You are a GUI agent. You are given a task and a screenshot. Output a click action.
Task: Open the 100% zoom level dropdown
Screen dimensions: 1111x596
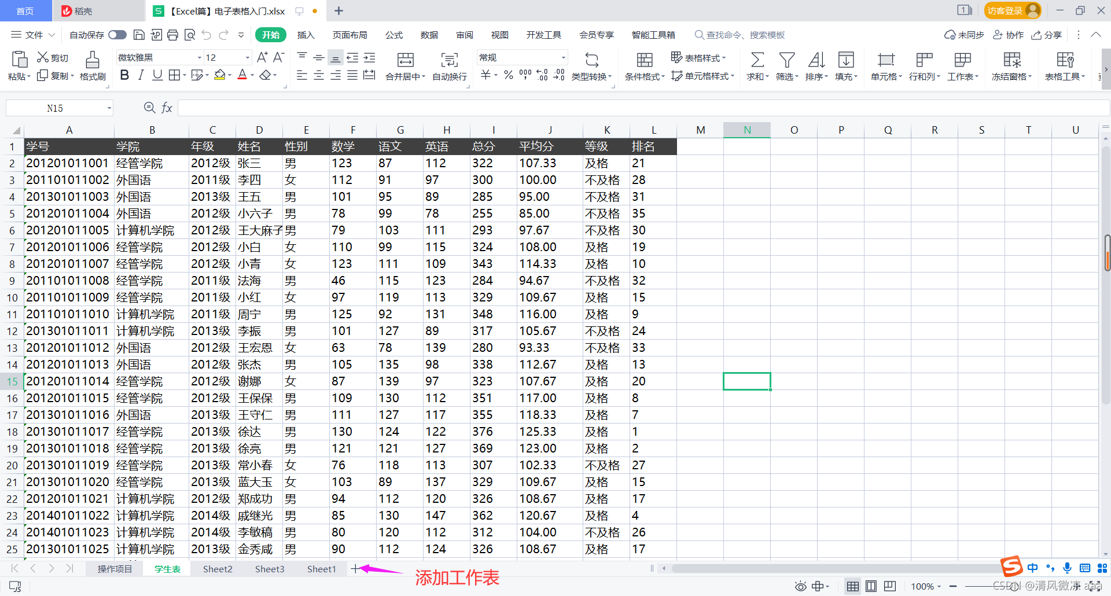[926, 586]
